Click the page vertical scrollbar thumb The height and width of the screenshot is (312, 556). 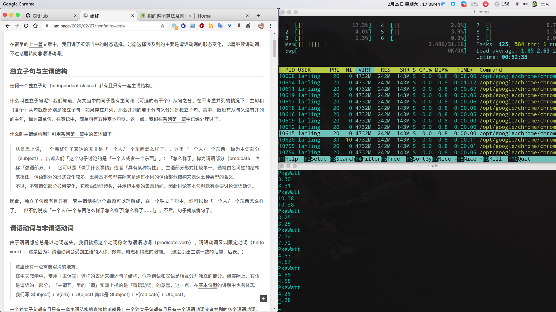(275, 49)
